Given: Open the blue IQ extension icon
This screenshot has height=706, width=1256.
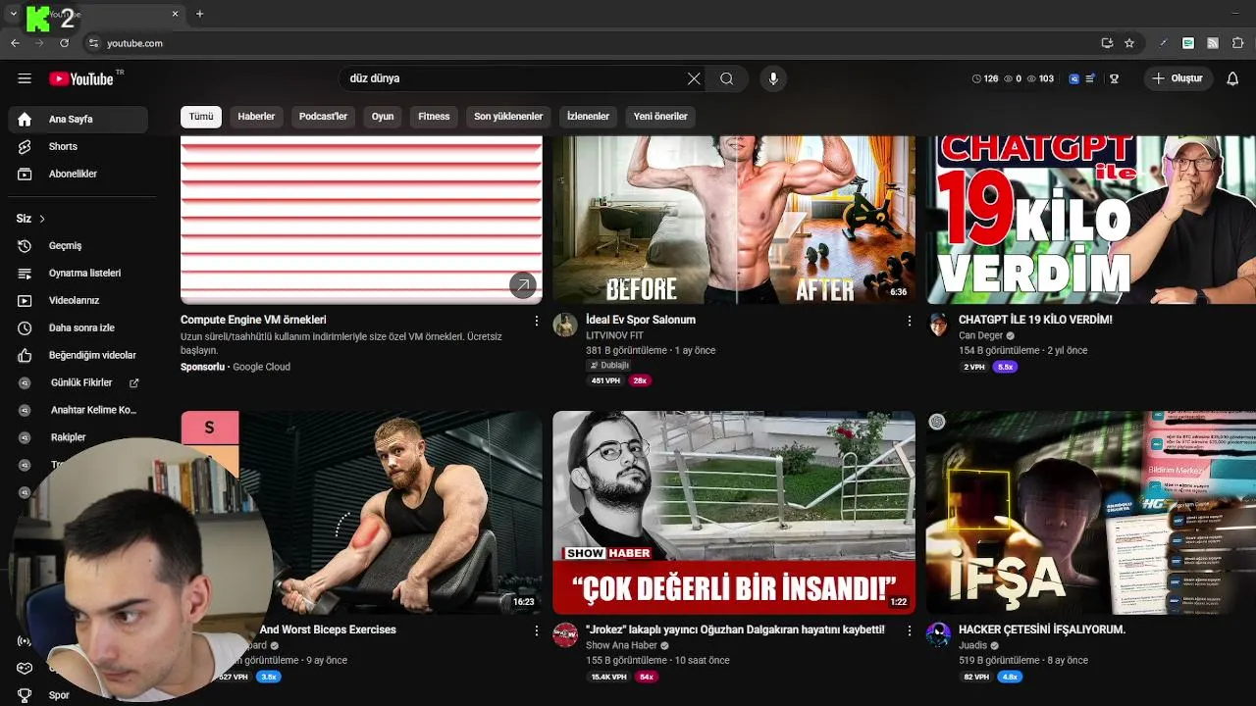Looking at the screenshot, I should [x=1074, y=78].
